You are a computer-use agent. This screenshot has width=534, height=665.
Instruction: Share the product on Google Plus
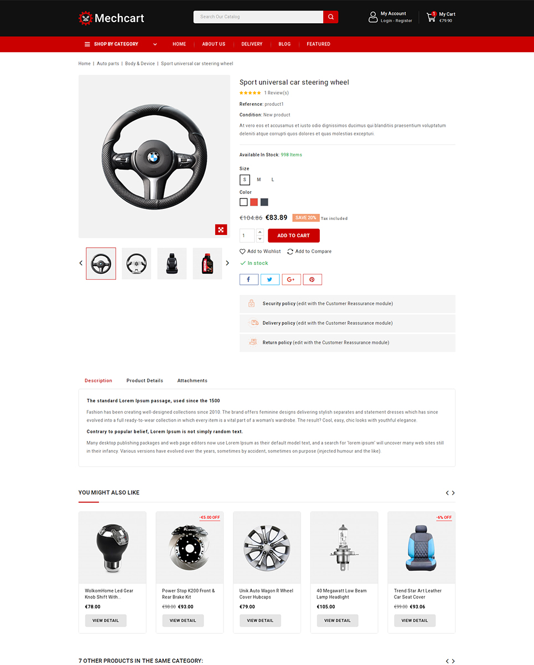[x=291, y=279]
